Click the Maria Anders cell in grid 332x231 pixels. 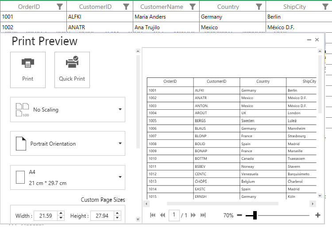coord(166,17)
